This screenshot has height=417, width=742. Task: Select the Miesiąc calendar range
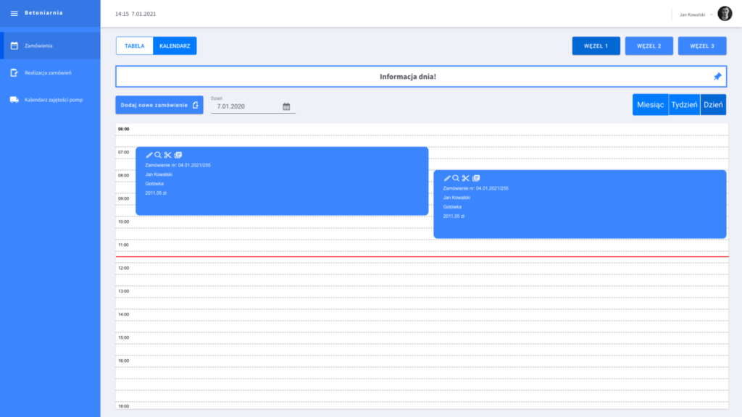click(650, 104)
